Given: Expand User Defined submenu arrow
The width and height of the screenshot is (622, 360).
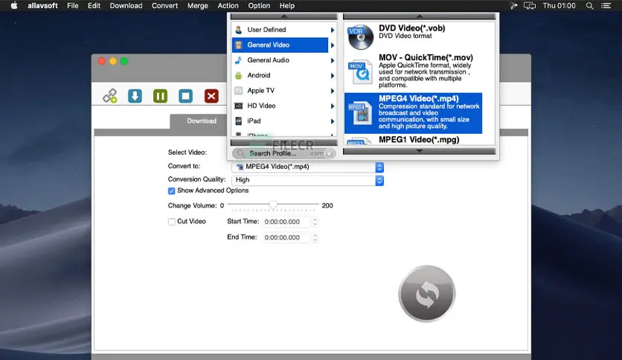Looking at the screenshot, I should [333, 30].
